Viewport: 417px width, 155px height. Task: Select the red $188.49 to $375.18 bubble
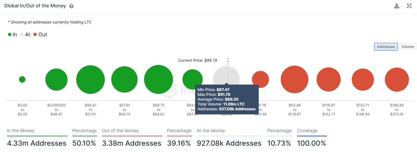[x=397, y=79]
